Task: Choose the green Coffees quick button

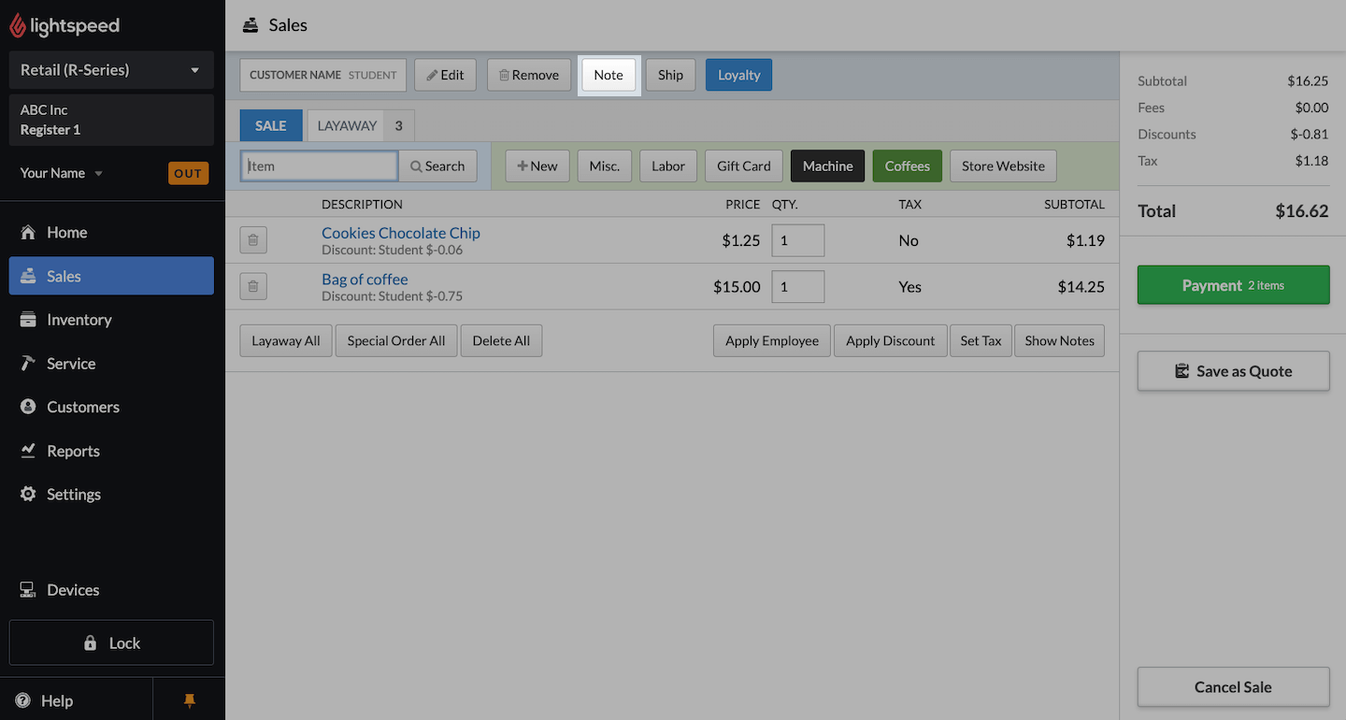Action: 907,166
